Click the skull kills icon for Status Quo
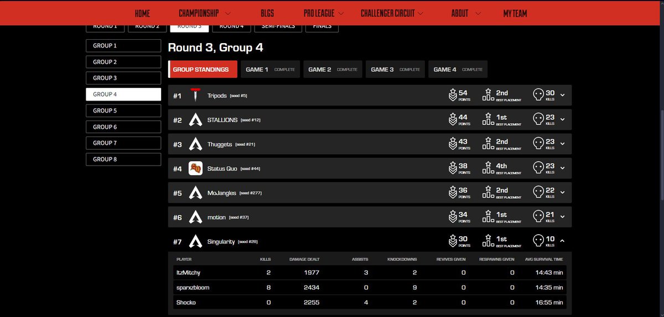The image size is (664, 317). click(538, 168)
